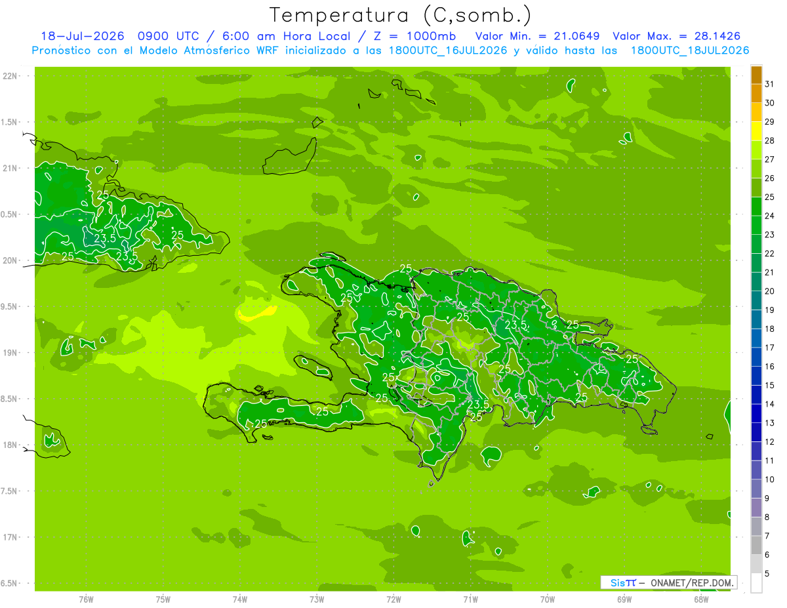This screenshot has width=787, height=608.
Task: Click legend value 10 on color scale
Action: click(769, 479)
